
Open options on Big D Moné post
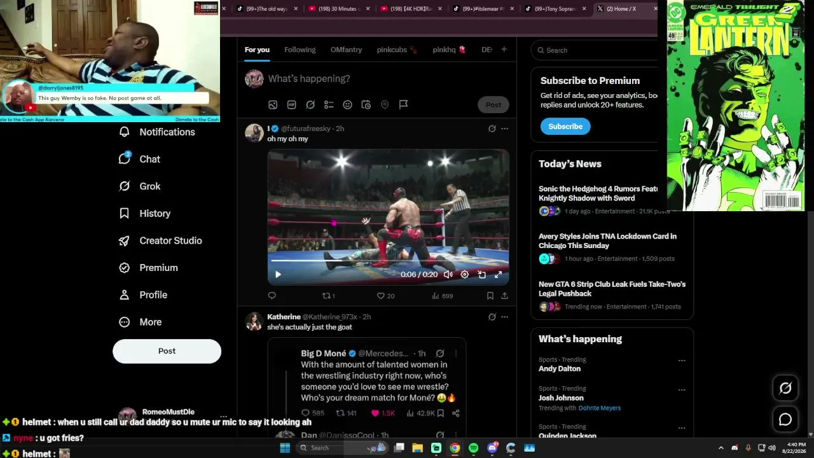(x=455, y=354)
